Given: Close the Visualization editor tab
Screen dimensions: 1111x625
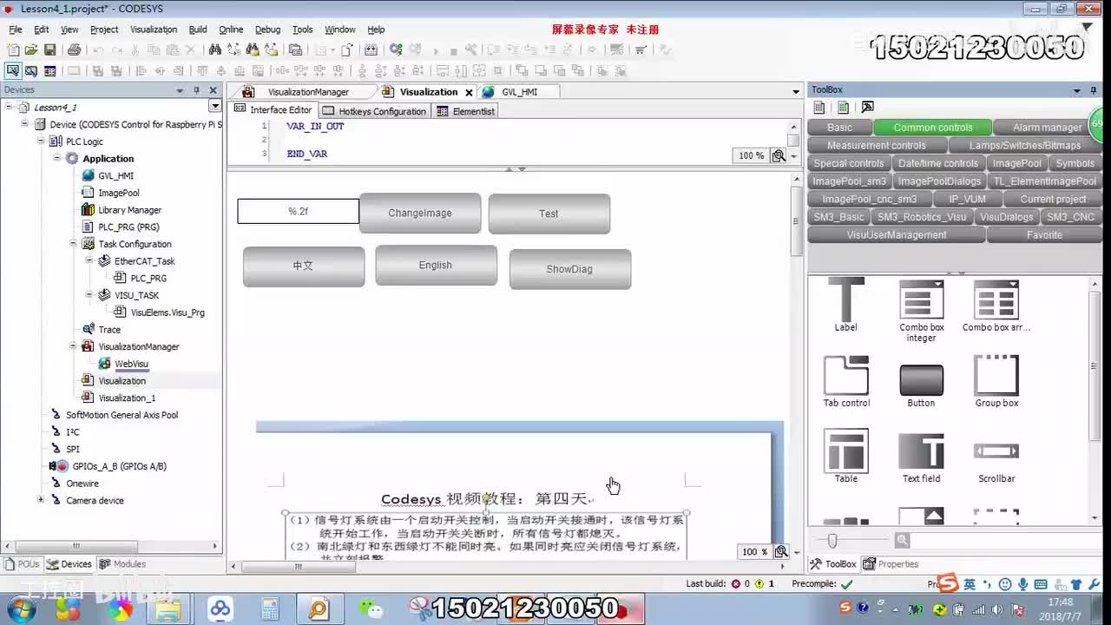Looking at the screenshot, I should click(469, 92).
